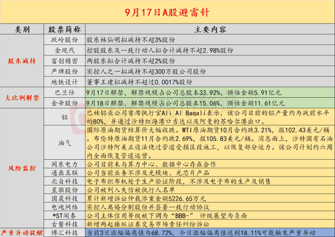The width and height of the screenshot is (335, 237).
Task: Select stock name 电魂网络
Action: [x=64, y=207]
